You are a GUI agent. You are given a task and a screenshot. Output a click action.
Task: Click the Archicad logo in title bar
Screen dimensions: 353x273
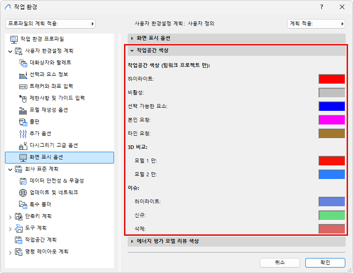(8, 7)
